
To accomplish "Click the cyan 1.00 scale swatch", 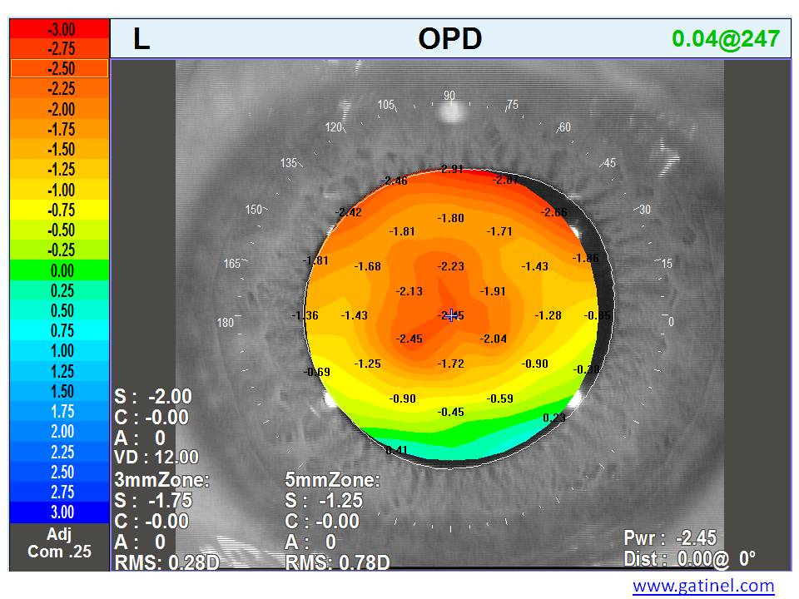I will [x=60, y=350].
